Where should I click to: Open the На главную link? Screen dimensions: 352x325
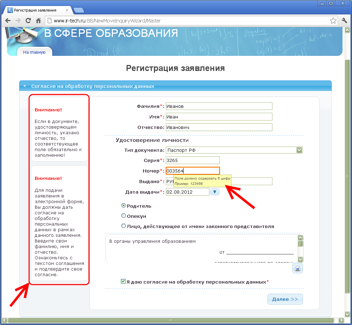coord(34,52)
